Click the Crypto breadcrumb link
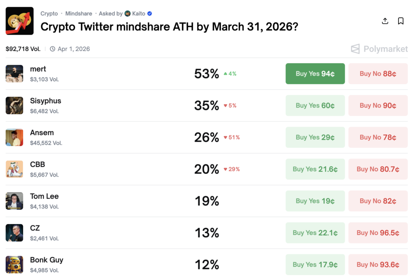 point(49,14)
